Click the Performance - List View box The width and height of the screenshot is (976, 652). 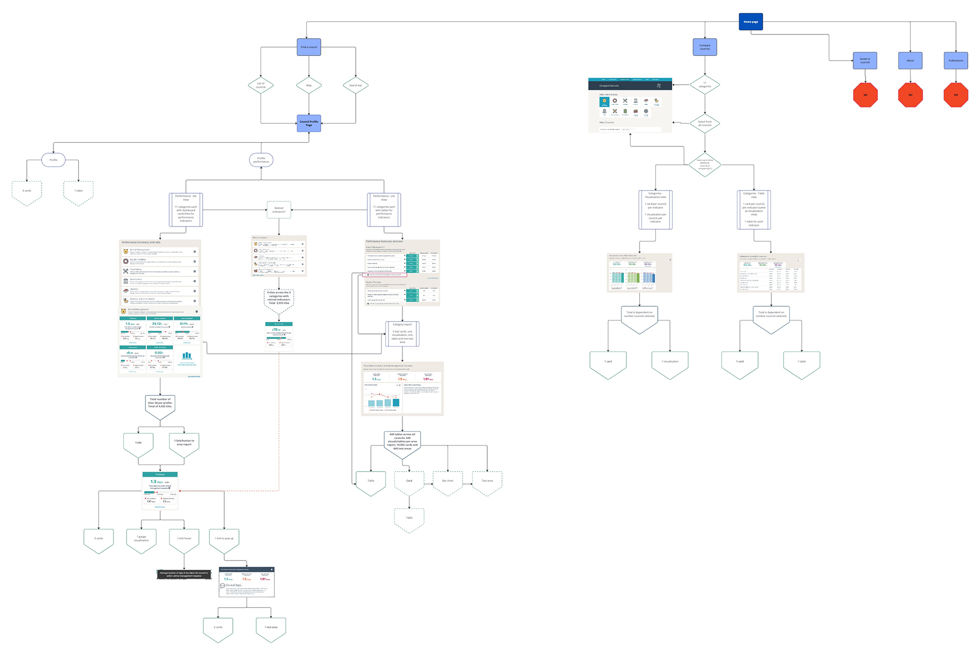[x=384, y=210]
